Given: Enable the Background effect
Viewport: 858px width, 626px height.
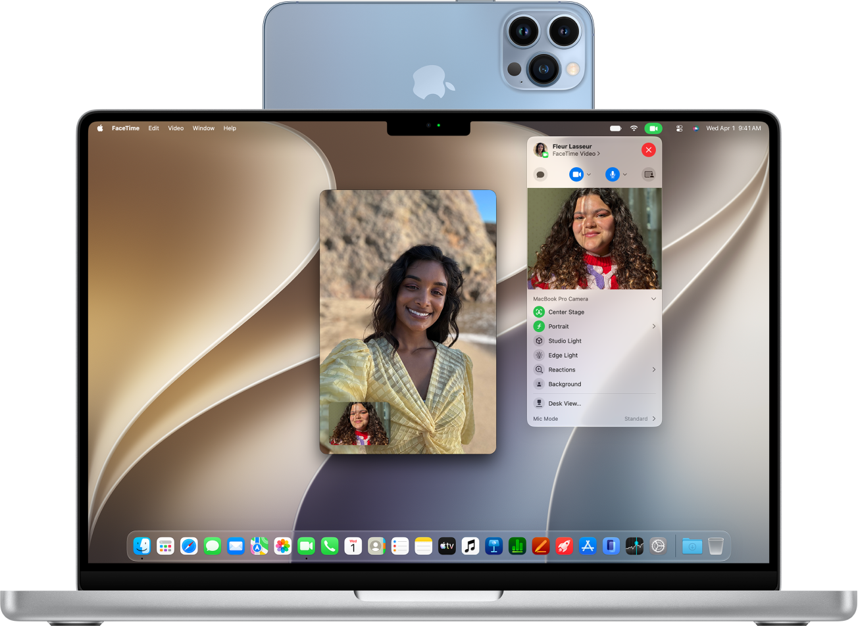Looking at the screenshot, I should click(539, 384).
